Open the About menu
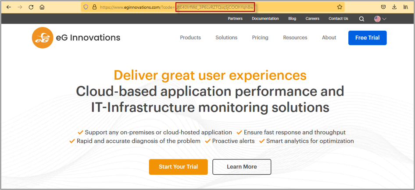This screenshot has height=190, width=415. [329, 38]
